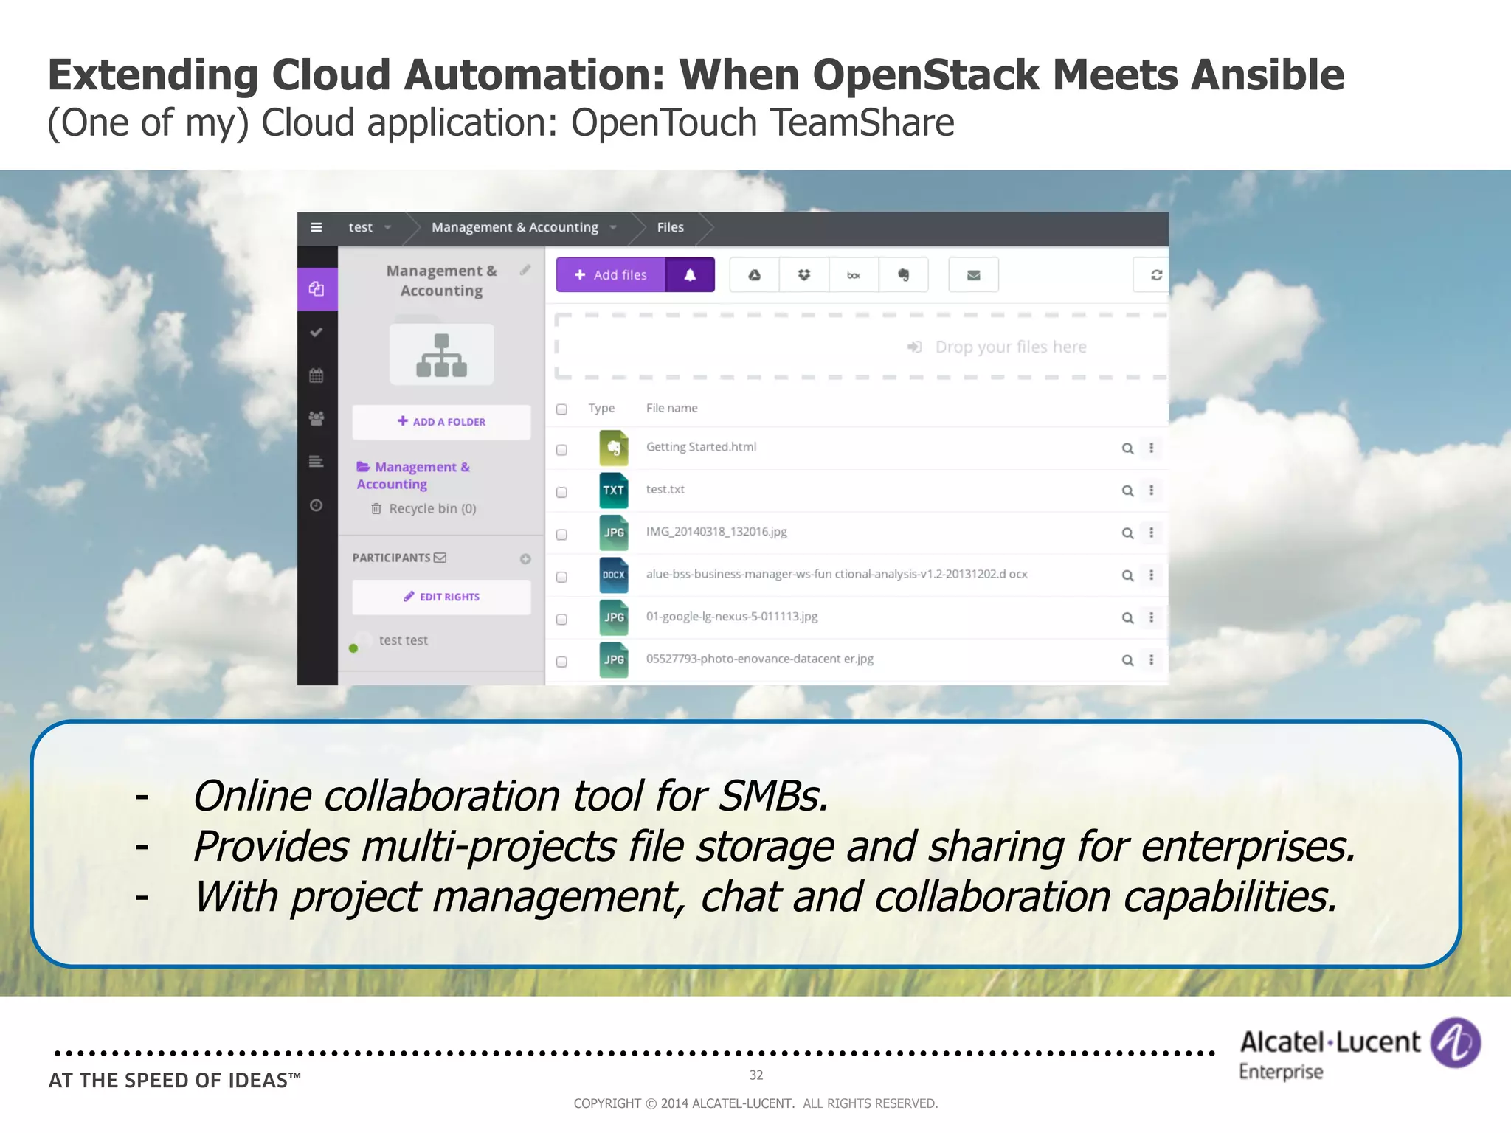Open the hamburger menu icon

coord(317,227)
